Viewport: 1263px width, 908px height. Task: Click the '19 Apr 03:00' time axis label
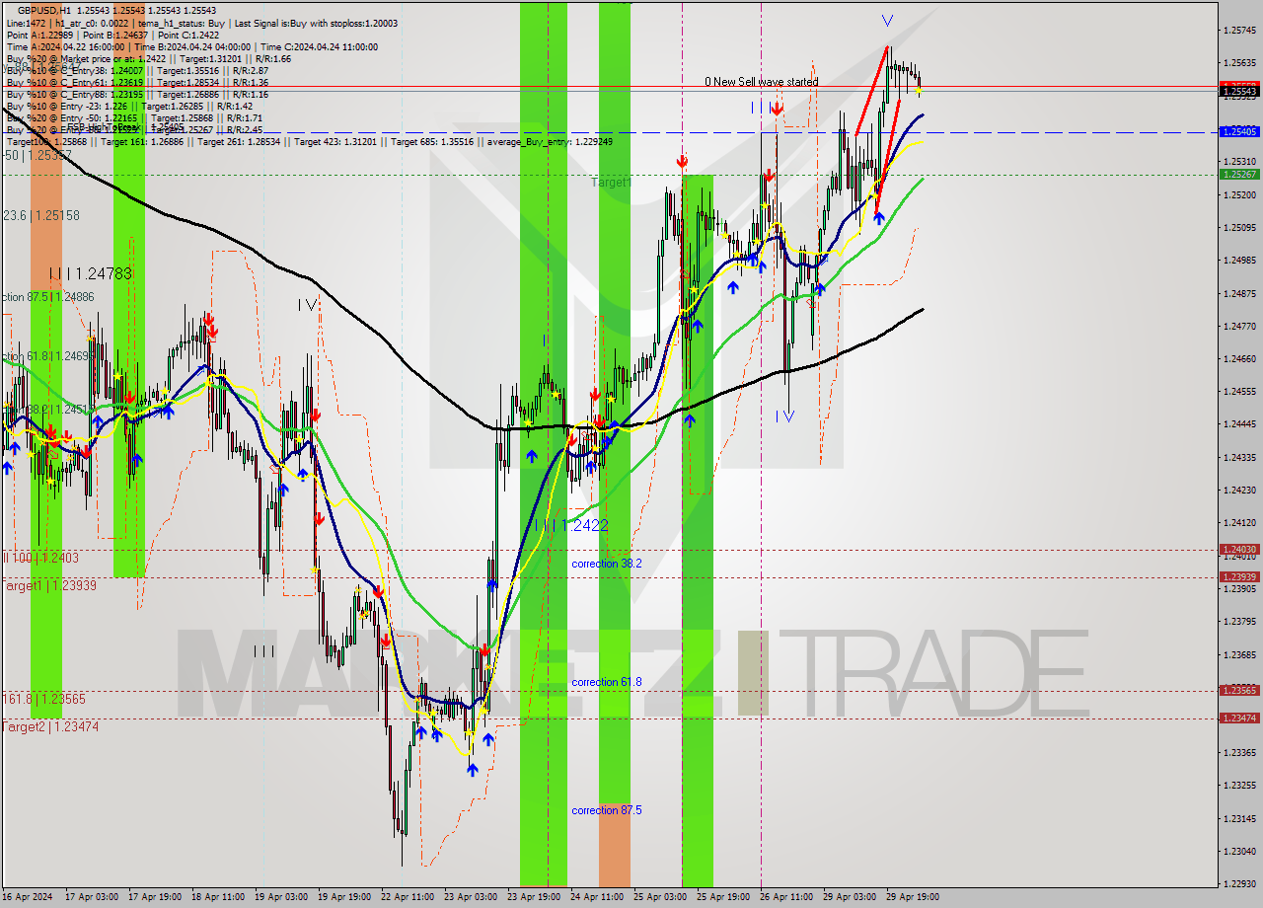[x=281, y=897]
